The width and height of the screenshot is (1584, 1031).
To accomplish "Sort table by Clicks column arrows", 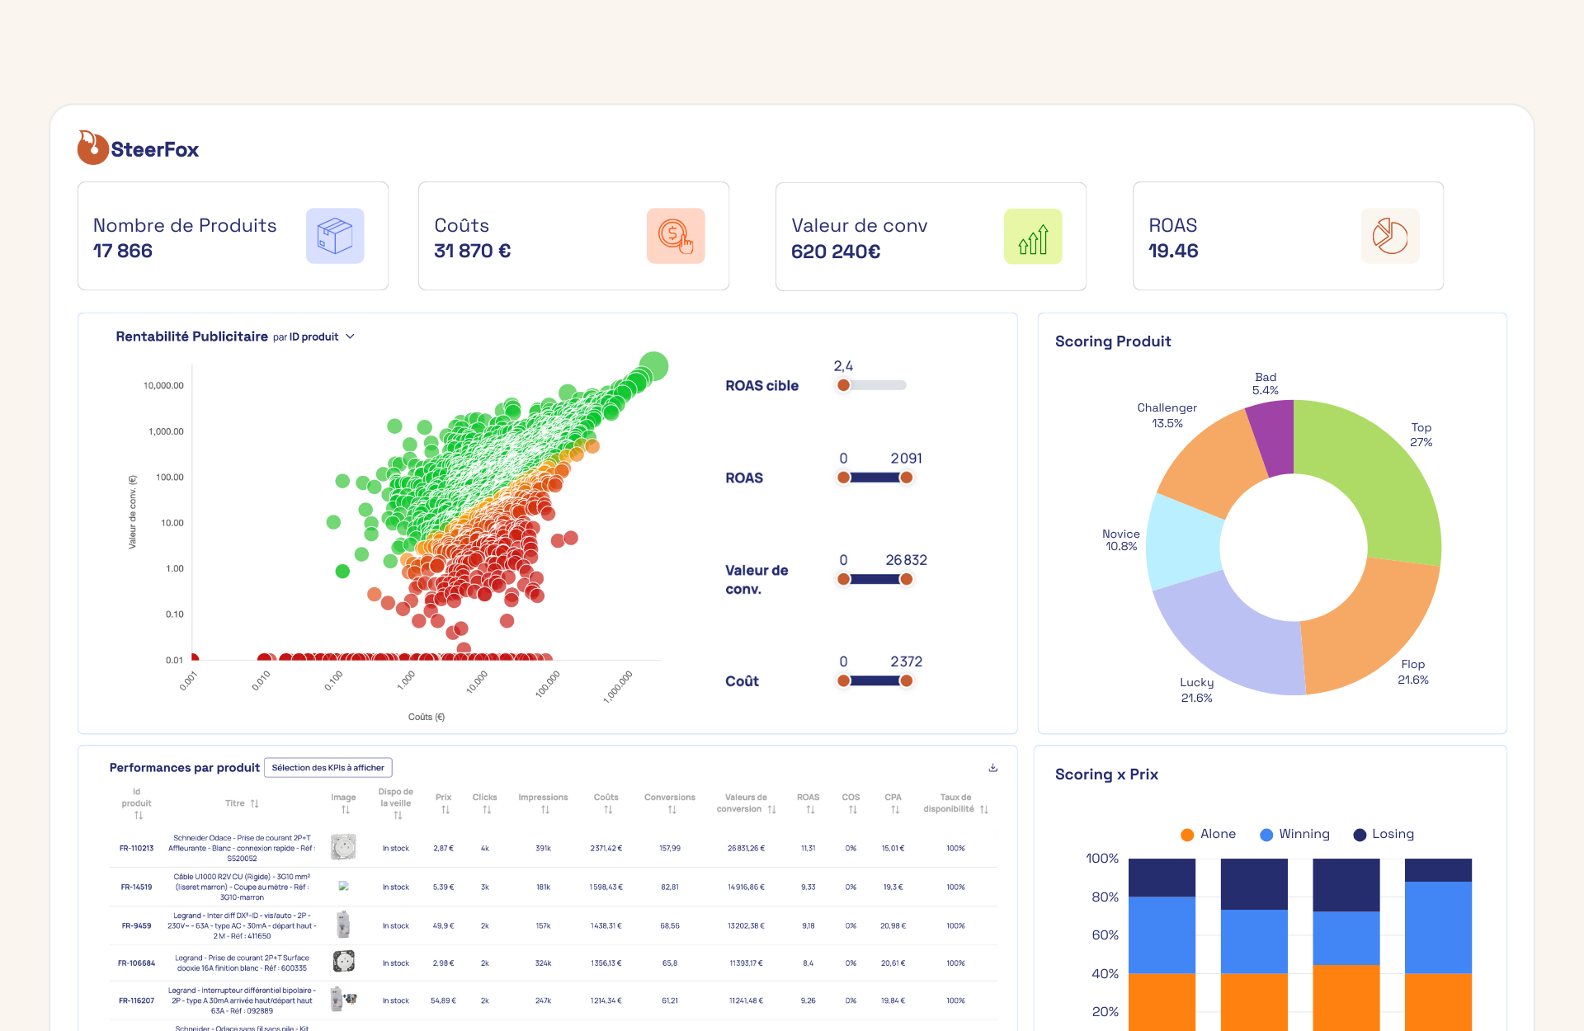I will click(x=486, y=810).
